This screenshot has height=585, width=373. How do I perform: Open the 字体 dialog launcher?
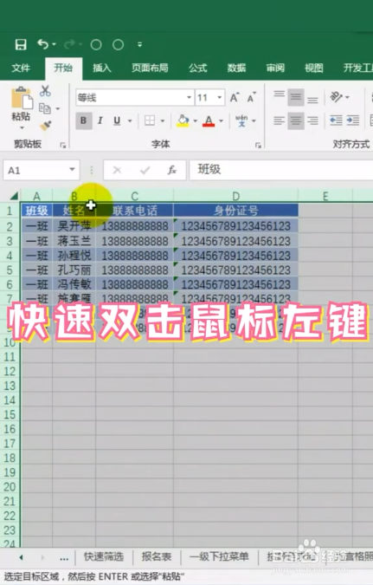pyautogui.click(x=258, y=145)
